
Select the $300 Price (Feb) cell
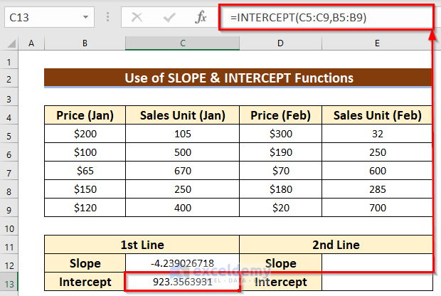pyautogui.click(x=281, y=134)
